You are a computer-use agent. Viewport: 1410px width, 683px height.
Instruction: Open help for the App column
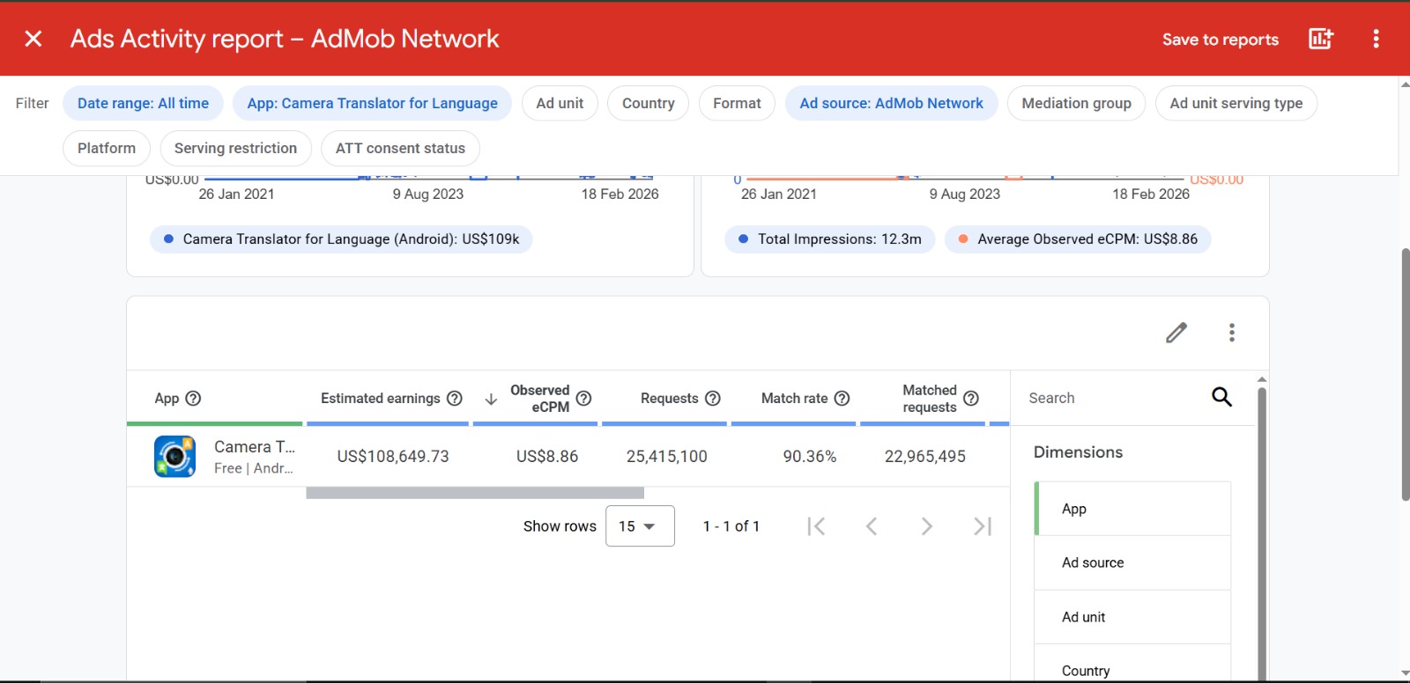click(x=193, y=398)
